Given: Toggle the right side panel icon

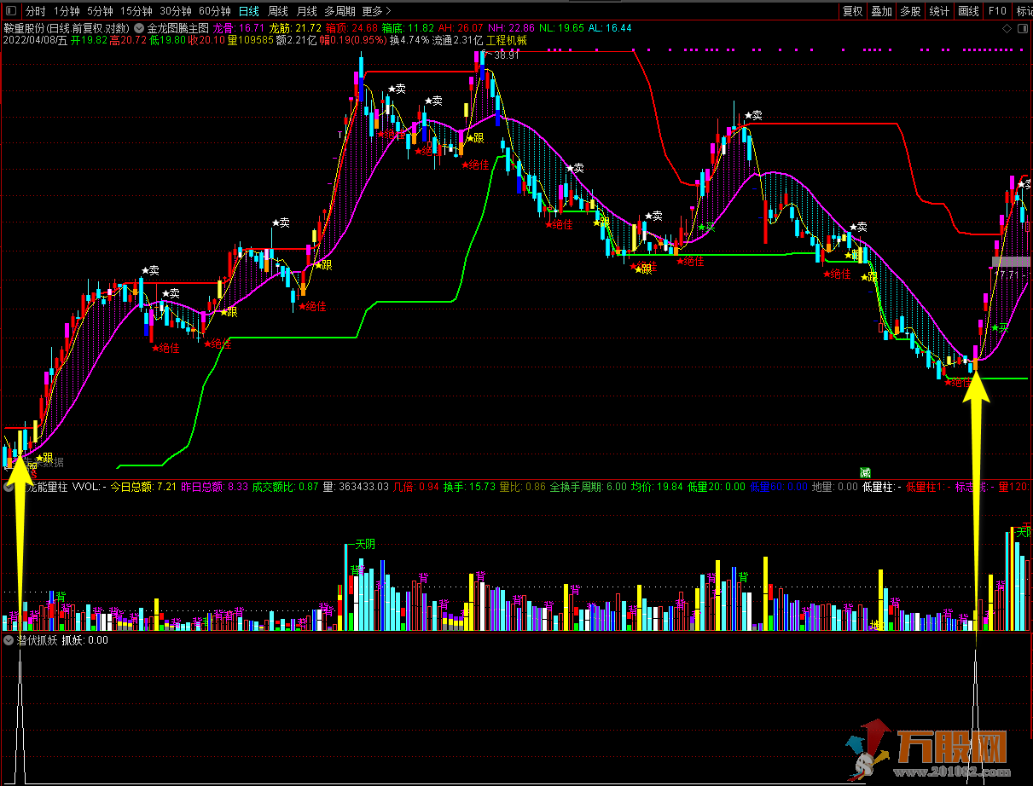Looking at the screenshot, I should tap(1023, 30).
